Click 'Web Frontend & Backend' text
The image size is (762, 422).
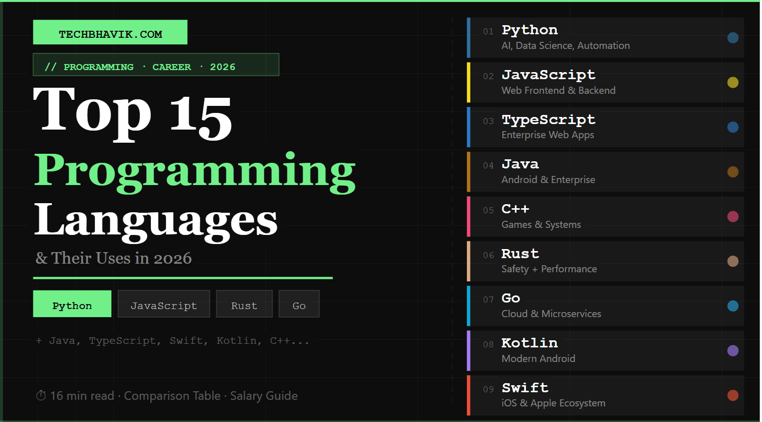(558, 90)
